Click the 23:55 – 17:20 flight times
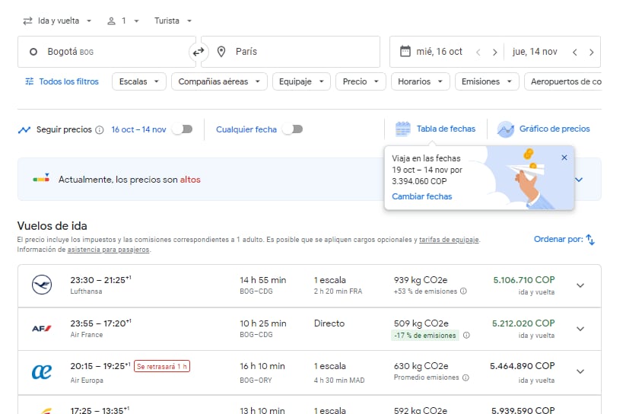The image size is (626, 414). 100,323
